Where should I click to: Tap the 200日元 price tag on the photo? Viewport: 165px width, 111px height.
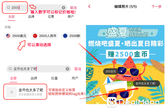point(111,71)
